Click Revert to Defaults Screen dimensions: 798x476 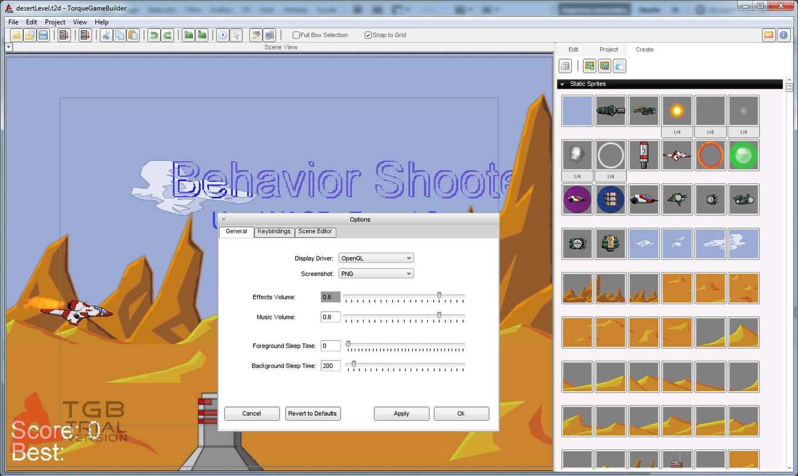click(312, 414)
